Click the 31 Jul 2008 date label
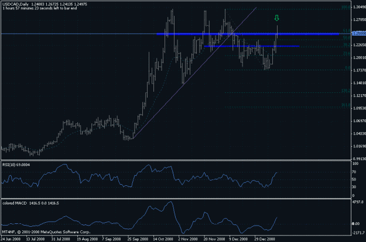This screenshot has width=366, height=242. tap(60, 239)
